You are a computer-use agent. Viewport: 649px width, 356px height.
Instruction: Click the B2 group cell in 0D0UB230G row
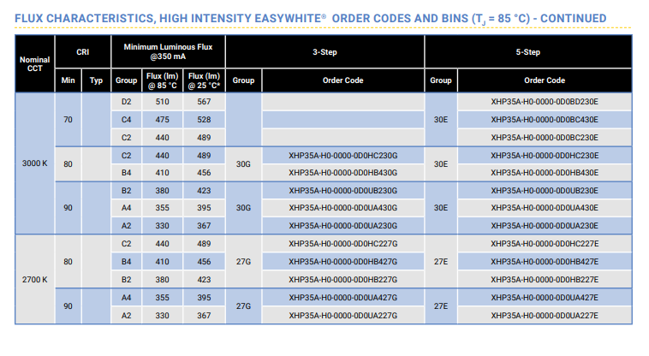[126, 191]
